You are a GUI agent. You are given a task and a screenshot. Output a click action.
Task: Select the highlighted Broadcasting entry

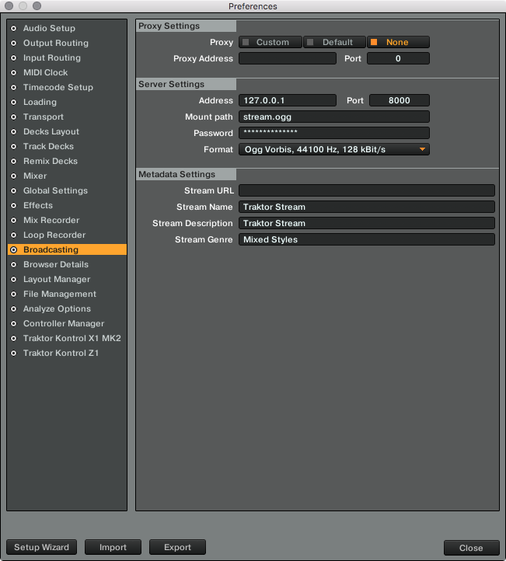[67, 249]
